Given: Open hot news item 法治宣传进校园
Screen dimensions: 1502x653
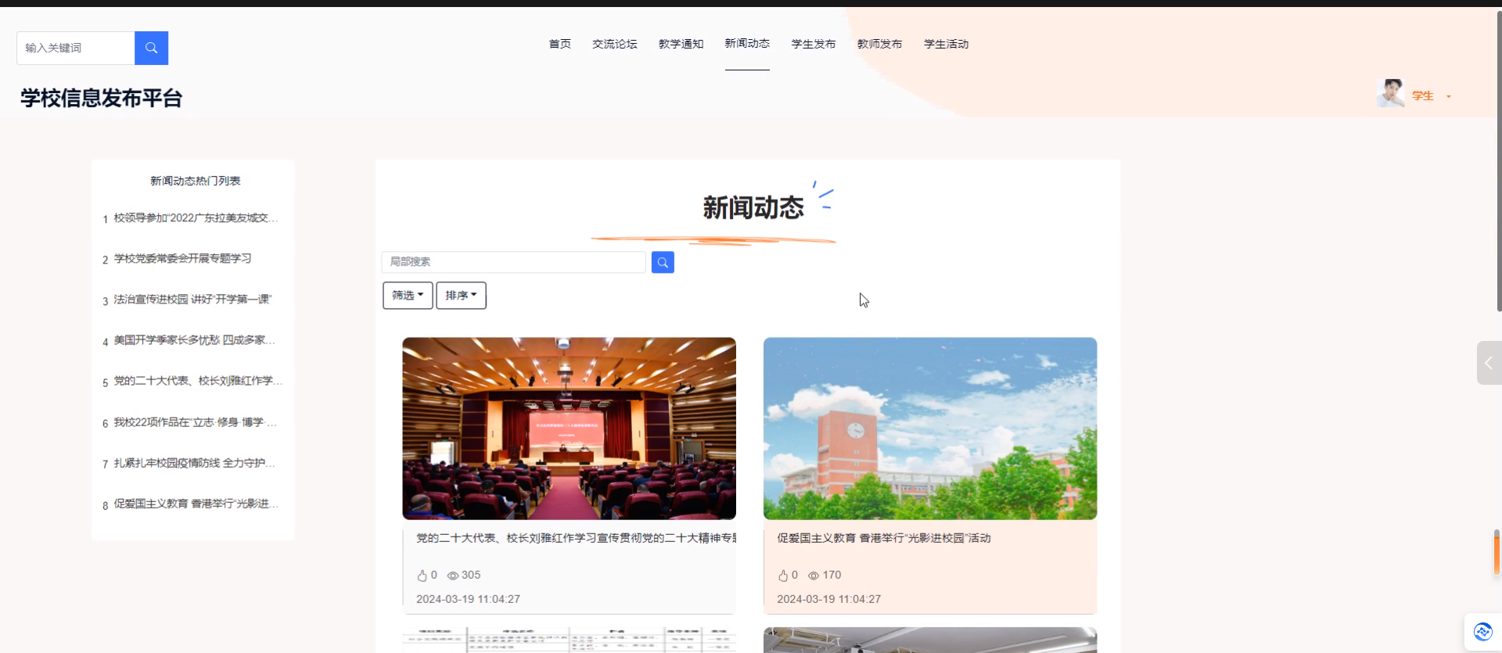Looking at the screenshot, I should click(x=193, y=300).
